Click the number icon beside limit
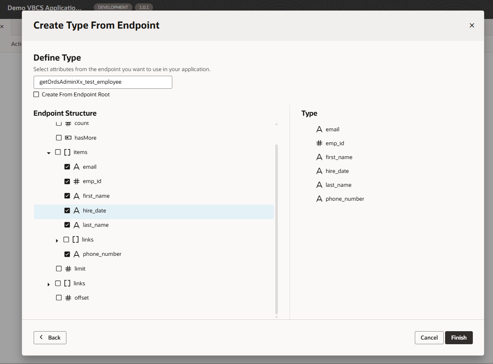The width and height of the screenshot is (493, 364). coord(68,268)
